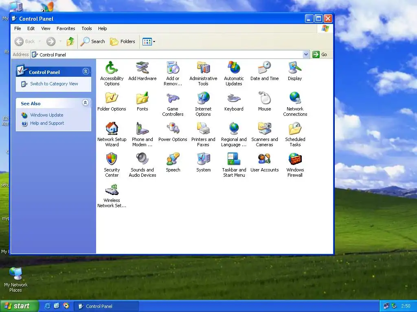Open the Address bar dropdown arrow
This screenshot has height=312, width=417.
306,54
